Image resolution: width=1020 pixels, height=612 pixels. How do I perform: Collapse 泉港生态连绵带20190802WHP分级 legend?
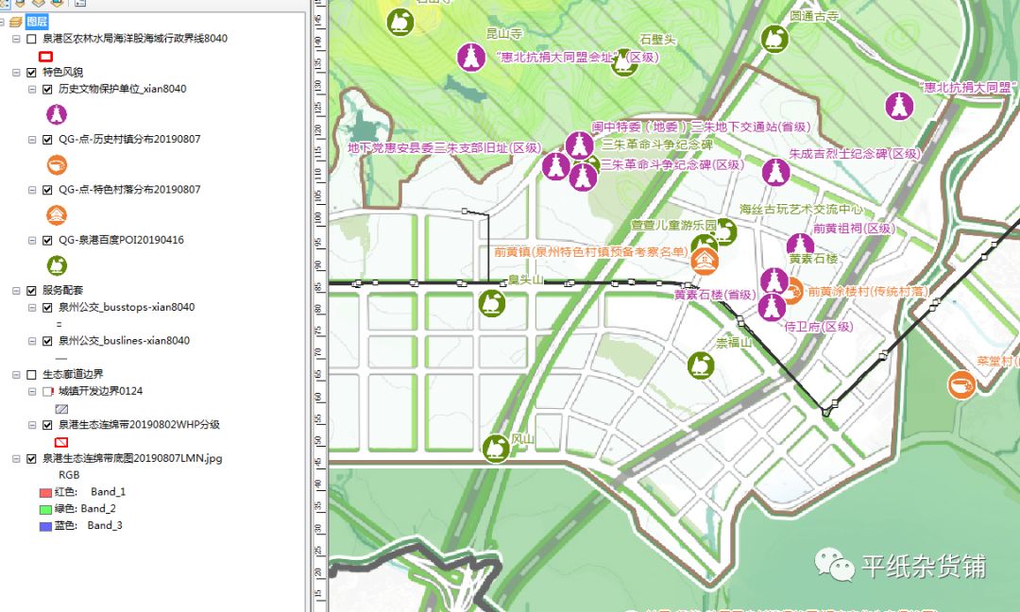tap(32, 425)
